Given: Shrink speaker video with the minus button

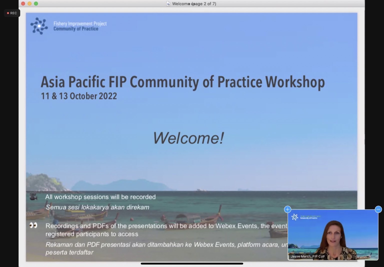Looking at the screenshot, I should [378, 209].
